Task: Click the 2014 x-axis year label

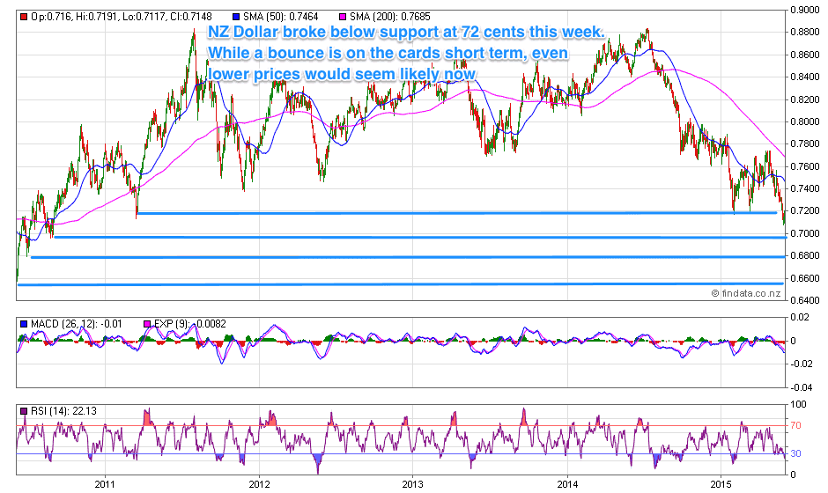Action: click(x=566, y=484)
